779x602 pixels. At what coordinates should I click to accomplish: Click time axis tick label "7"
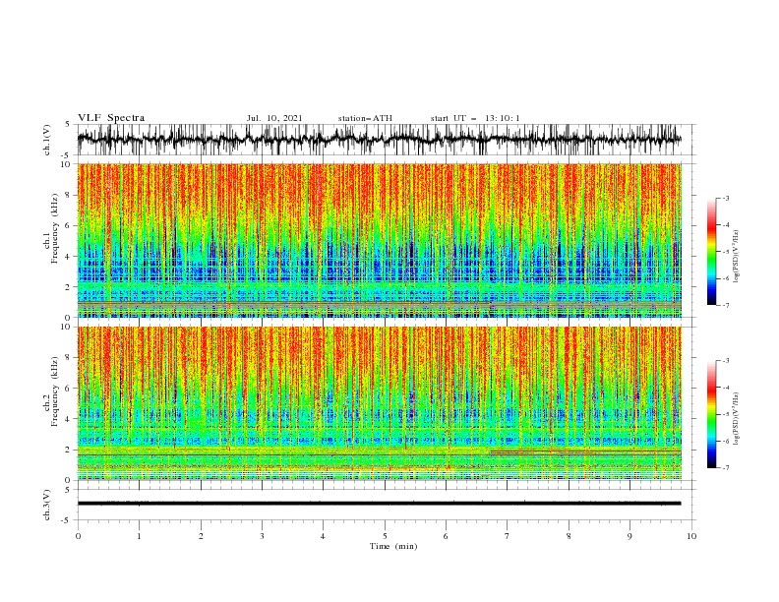point(508,536)
